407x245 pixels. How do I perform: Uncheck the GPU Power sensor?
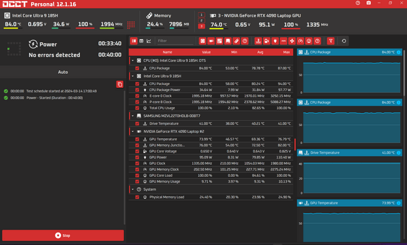137,157
